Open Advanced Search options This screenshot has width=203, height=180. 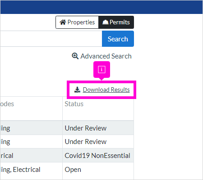[101, 56]
